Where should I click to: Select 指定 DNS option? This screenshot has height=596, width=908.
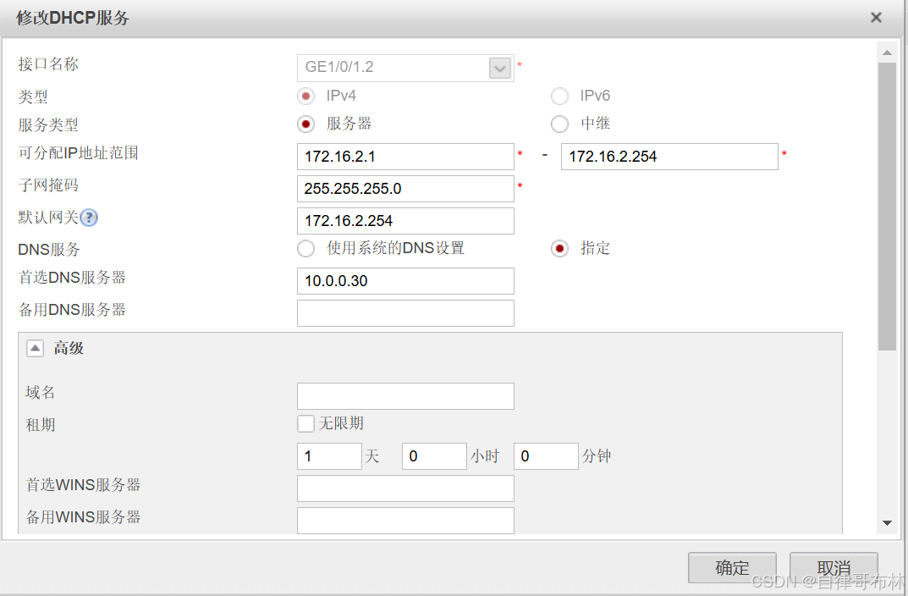(559, 249)
